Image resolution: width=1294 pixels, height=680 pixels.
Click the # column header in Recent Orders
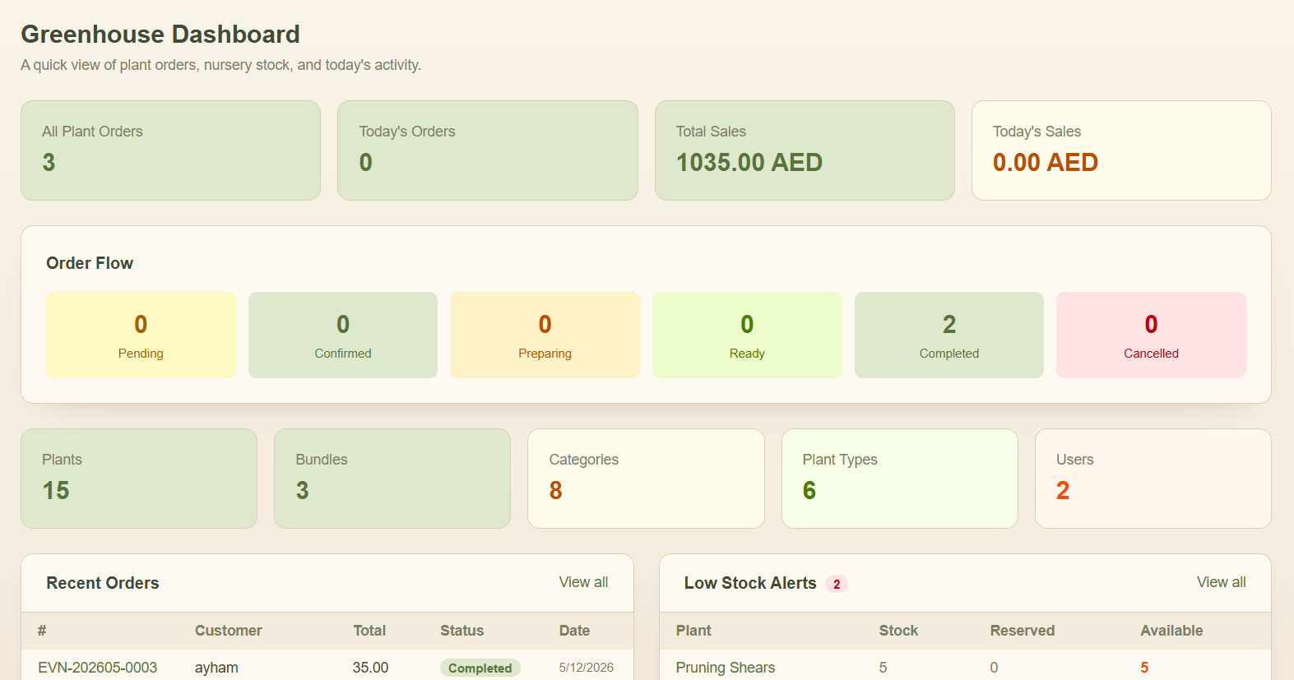point(42,631)
